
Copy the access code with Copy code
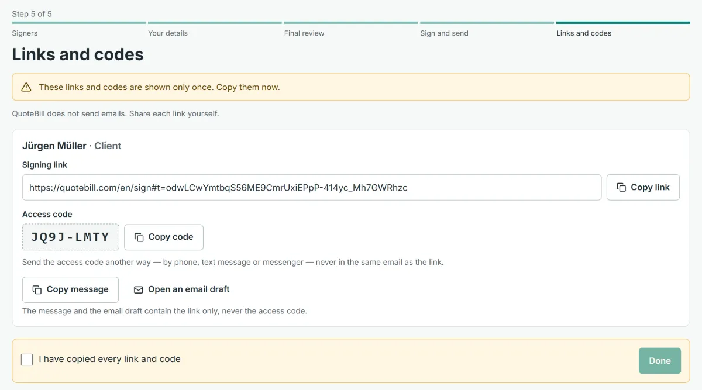164,237
